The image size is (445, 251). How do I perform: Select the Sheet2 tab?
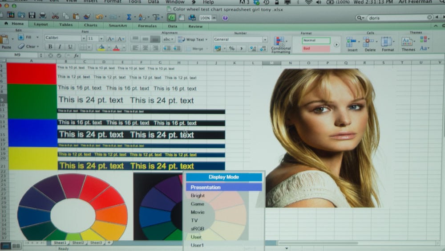click(78, 243)
